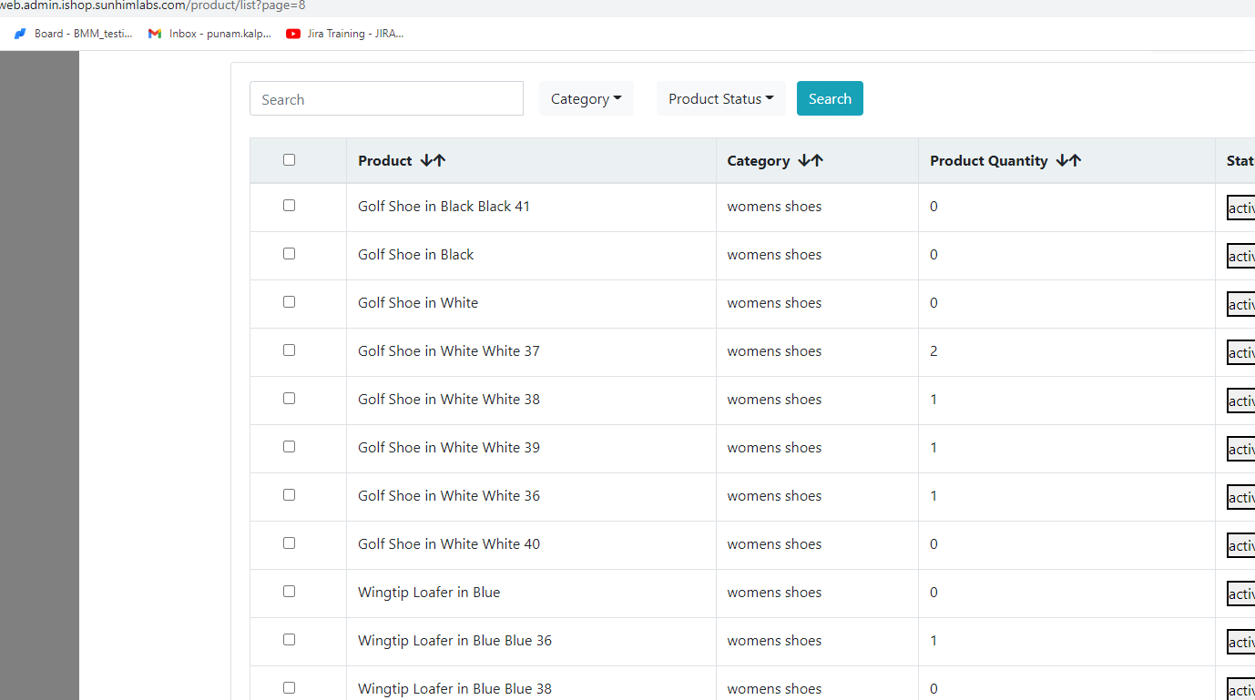1255x700 pixels.
Task: Click product name "Wingtip Loafer in Blue Blue 38"
Action: tap(454, 689)
